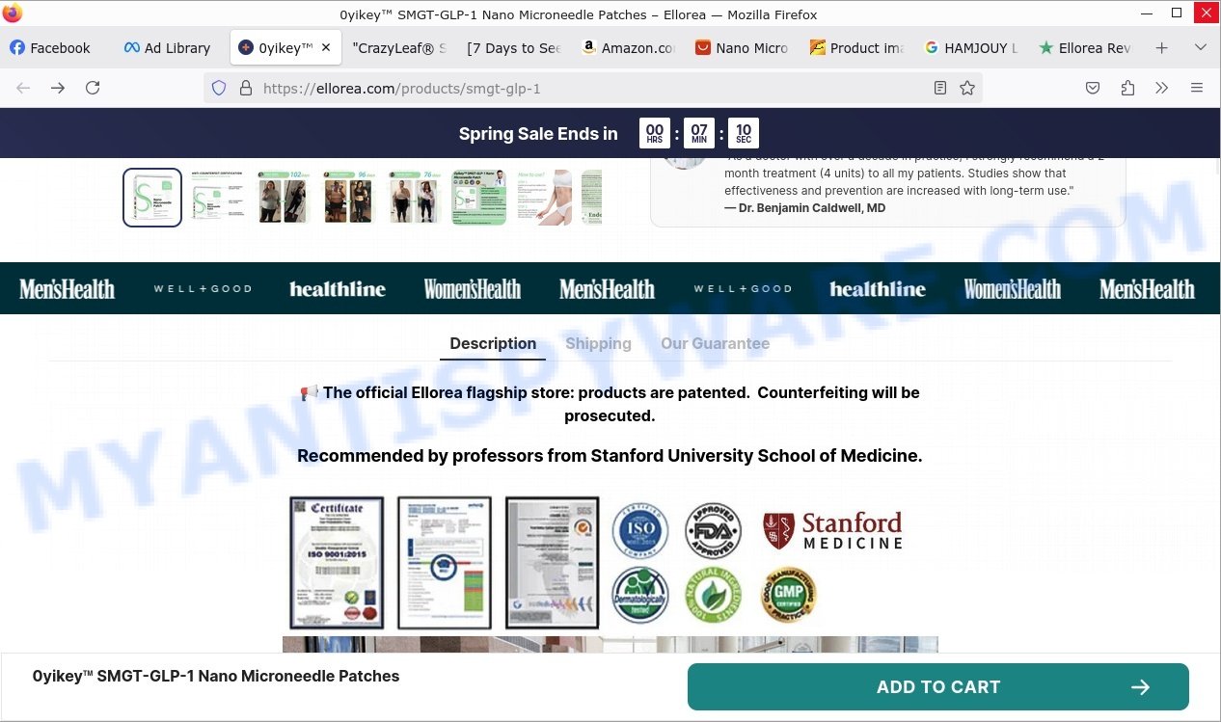Image resolution: width=1221 pixels, height=722 pixels.
Task: Switch to the Amazon.com tab
Action: pos(627,47)
